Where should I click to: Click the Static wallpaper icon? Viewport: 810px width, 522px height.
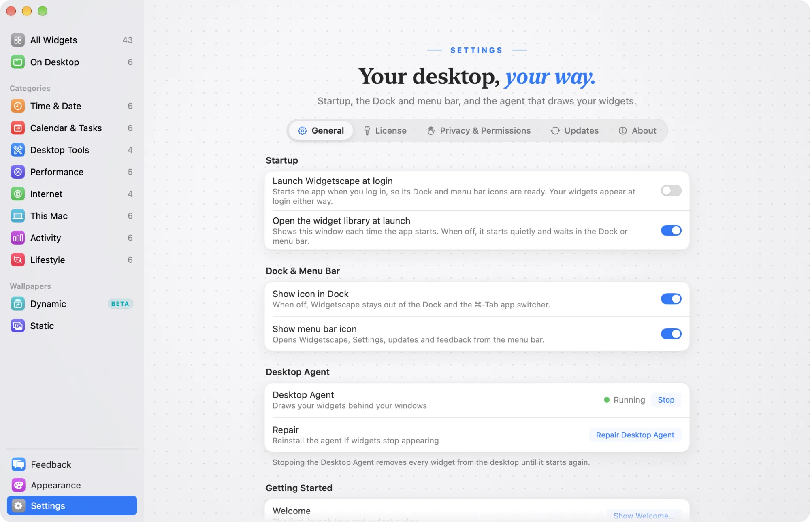17,326
